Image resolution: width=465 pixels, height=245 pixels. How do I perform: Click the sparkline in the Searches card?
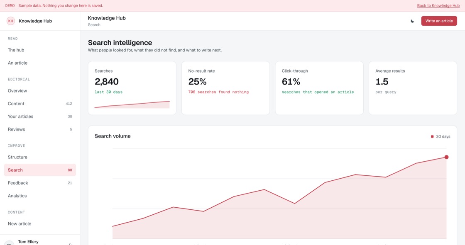point(132,104)
